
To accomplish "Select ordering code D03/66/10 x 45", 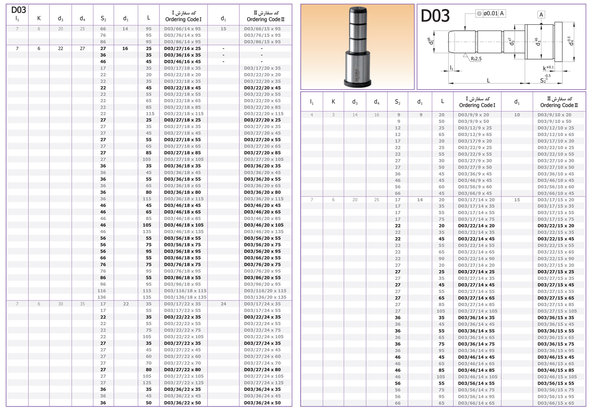I will [556, 194].
